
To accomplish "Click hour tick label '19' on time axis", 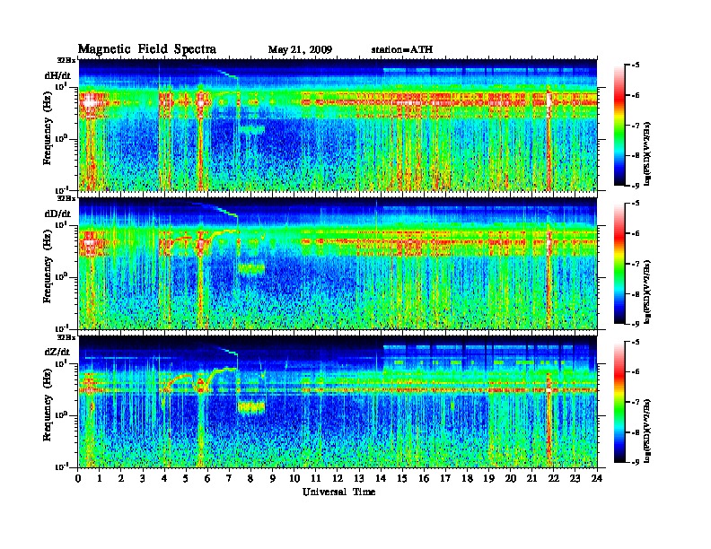I will pyautogui.click(x=488, y=479).
